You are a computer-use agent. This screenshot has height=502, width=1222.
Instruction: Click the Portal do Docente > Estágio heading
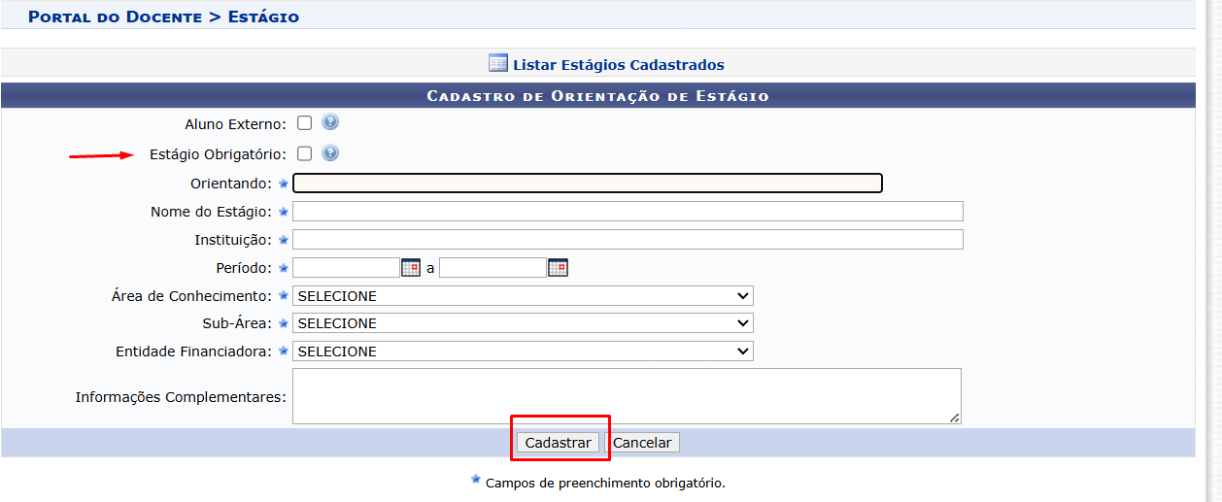tap(163, 17)
